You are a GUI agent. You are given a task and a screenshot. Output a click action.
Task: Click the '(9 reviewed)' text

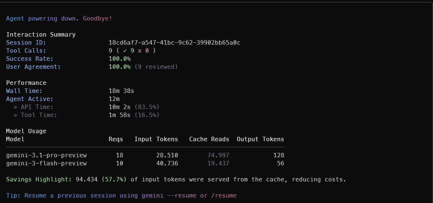(x=156, y=67)
